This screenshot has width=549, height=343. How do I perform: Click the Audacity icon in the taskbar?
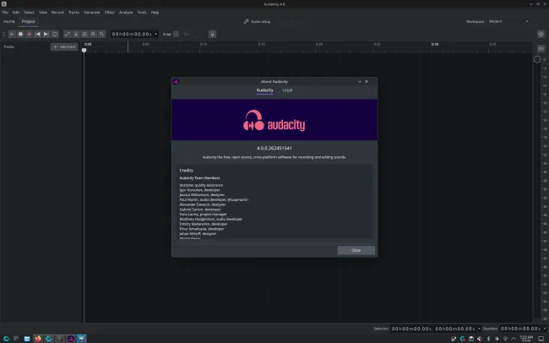(71, 339)
